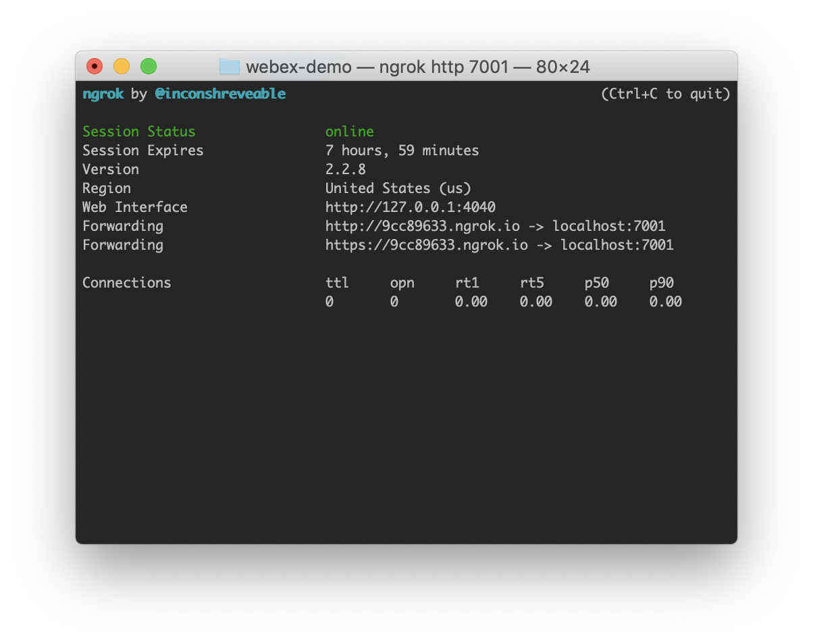
Task: Click 'localhost:7001' on the https forwarding line
Action: [x=617, y=245]
